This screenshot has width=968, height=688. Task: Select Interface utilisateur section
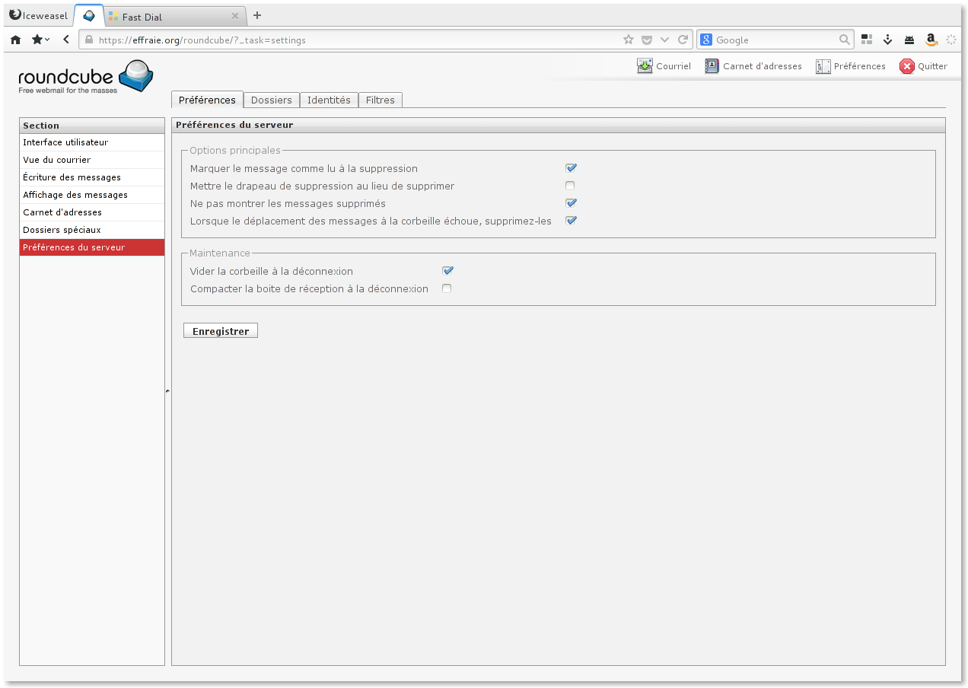point(65,142)
